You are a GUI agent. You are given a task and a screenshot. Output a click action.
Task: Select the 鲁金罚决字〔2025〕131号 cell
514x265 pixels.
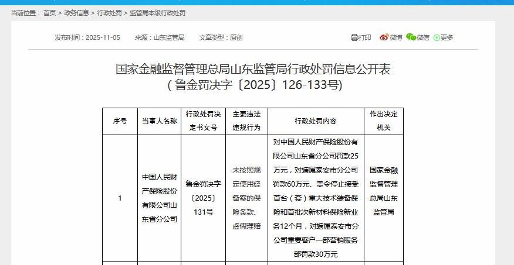click(x=204, y=198)
